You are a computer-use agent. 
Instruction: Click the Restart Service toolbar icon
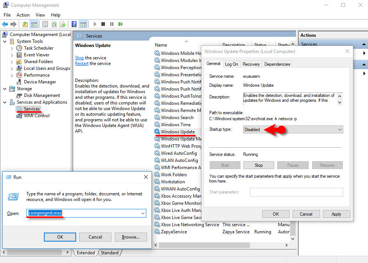[x=120, y=24]
